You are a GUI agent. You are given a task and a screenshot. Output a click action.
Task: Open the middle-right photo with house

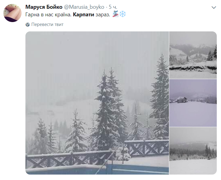(193, 103)
